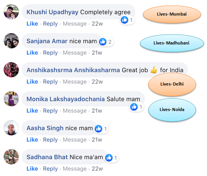
Task: Open Aasha Singh's avatar
Action: (x=11, y=128)
